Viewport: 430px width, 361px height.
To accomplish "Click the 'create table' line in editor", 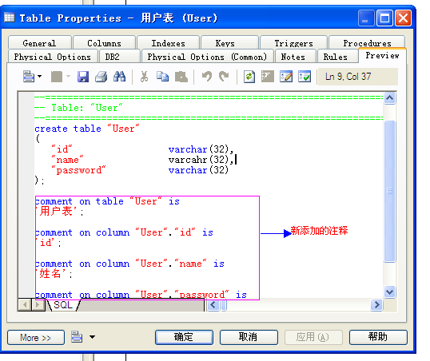I will click(x=87, y=129).
